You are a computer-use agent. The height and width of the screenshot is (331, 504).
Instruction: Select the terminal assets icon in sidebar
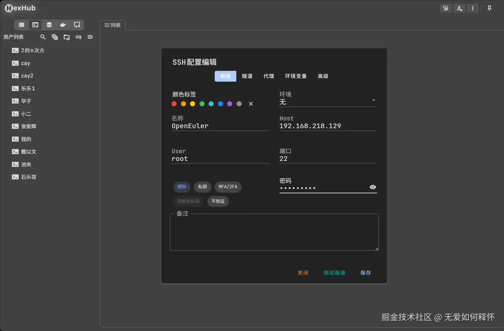point(35,25)
